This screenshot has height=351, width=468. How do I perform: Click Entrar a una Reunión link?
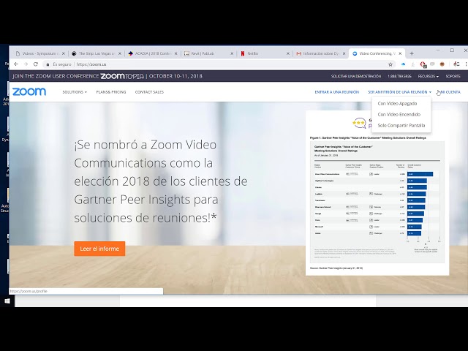coord(336,92)
